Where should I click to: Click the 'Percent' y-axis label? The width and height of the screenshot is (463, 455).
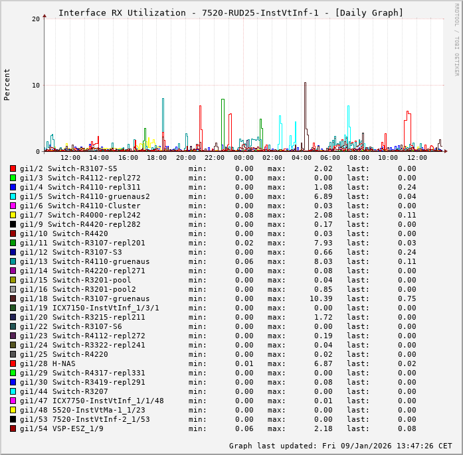click(x=7, y=84)
